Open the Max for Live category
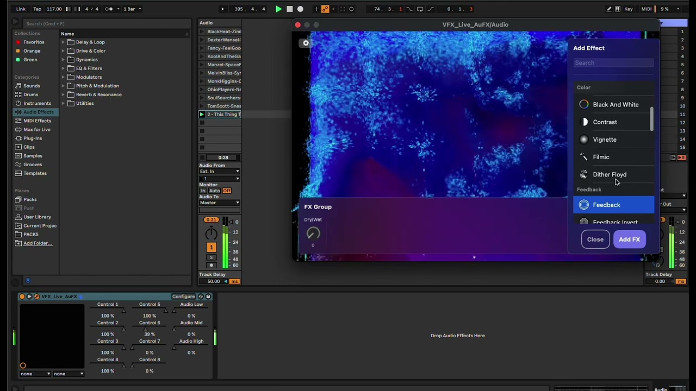696x391 pixels. (x=36, y=129)
